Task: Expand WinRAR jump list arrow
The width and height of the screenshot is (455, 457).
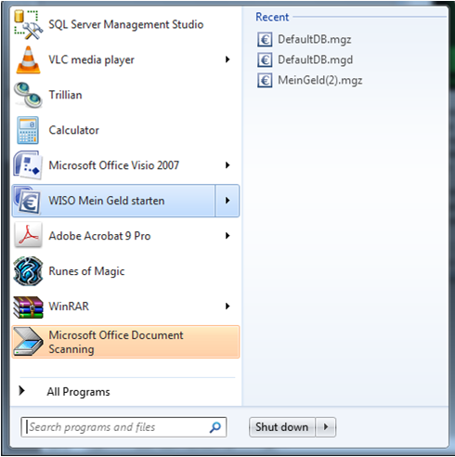Action: 227,307
